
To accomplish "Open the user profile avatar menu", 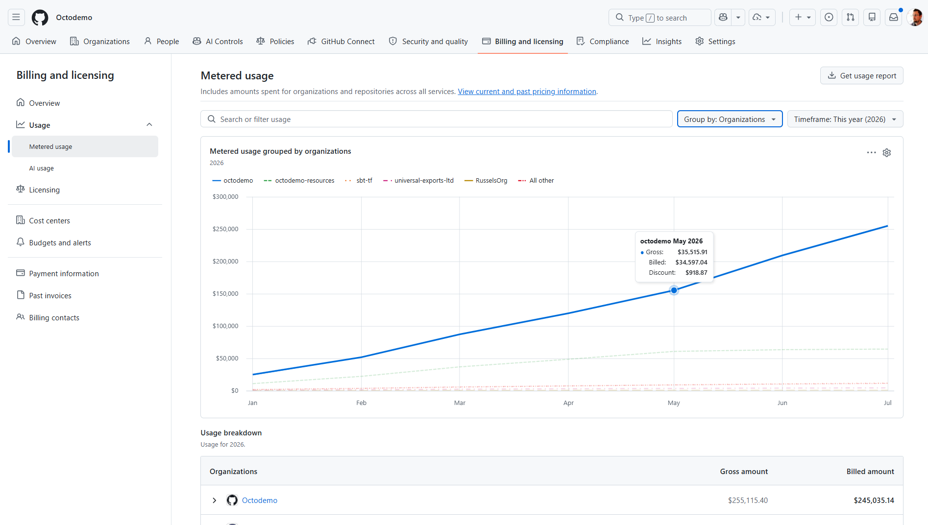I will point(915,18).
